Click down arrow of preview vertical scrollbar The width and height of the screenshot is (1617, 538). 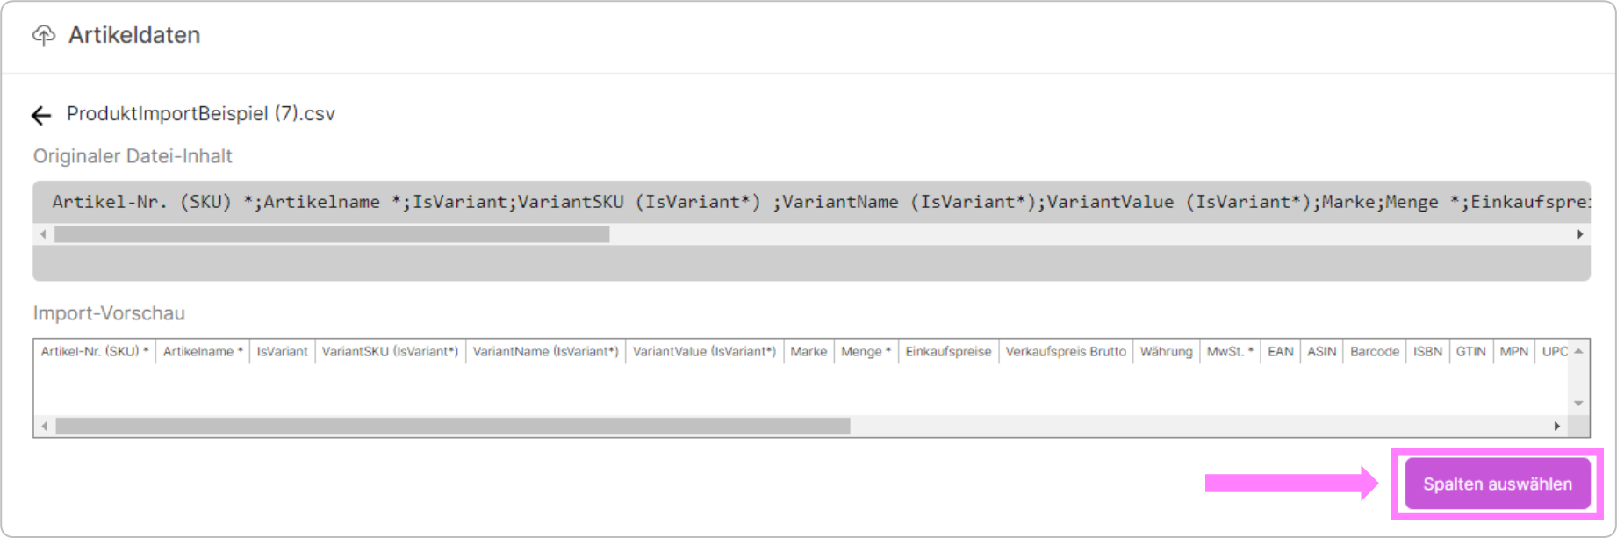pos(1578,404)
